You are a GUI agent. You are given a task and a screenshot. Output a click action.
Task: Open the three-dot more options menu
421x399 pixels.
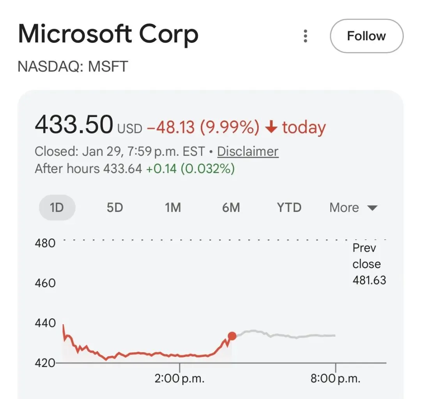(306, 36)
